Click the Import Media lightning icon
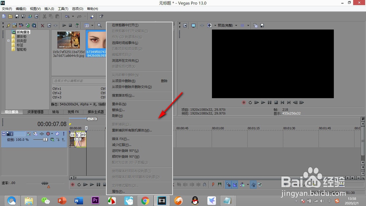The image size is (366, 206). pos(8,26)
